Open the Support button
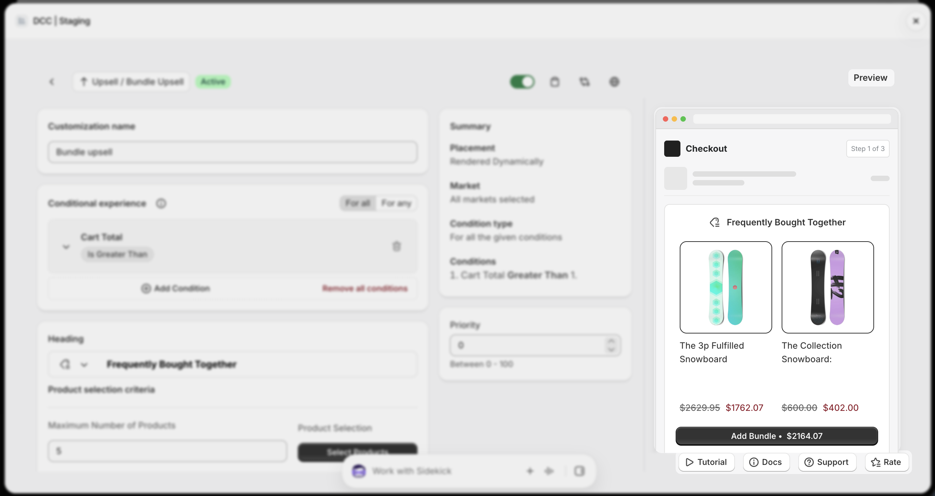 click(x=827, y=462)
